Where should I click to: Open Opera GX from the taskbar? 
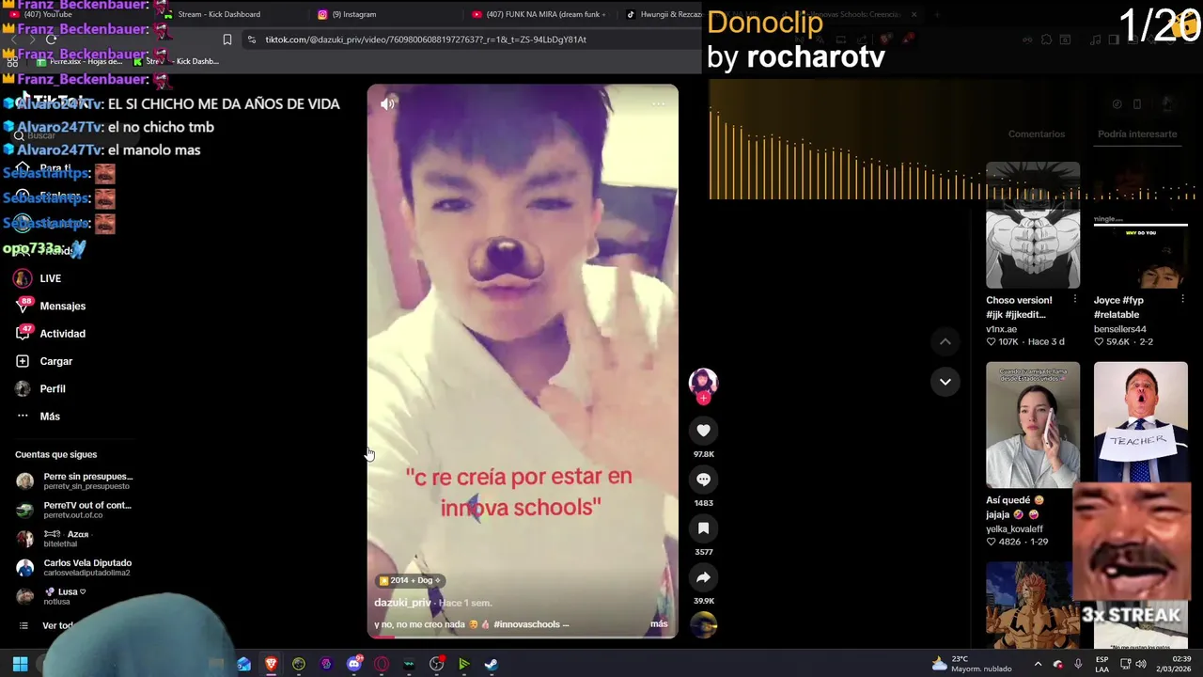(x=382, y=664)
